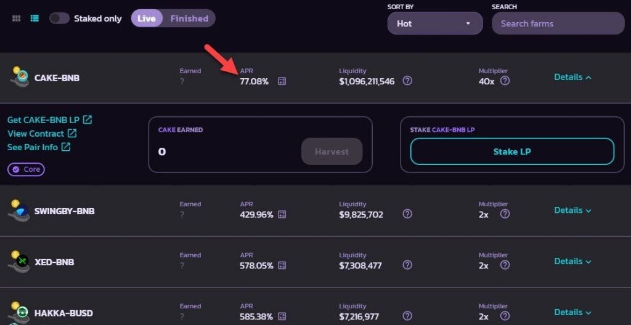Click XED-BNB multiplier help icon
The image size is (631, 325).
click(x=505, y=265)
